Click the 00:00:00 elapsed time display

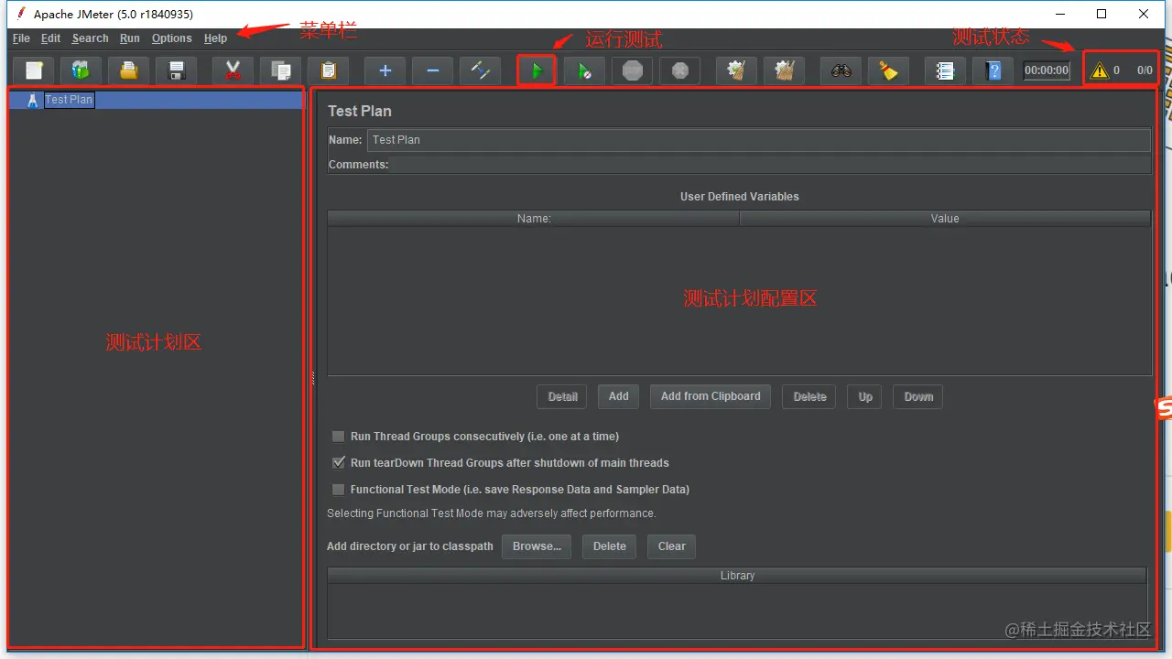click(1047, 70)
